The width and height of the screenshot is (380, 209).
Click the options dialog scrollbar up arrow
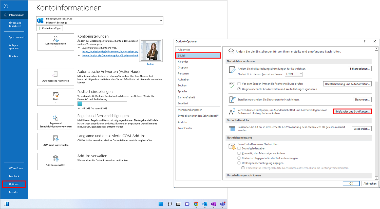(x=376, y=49)
